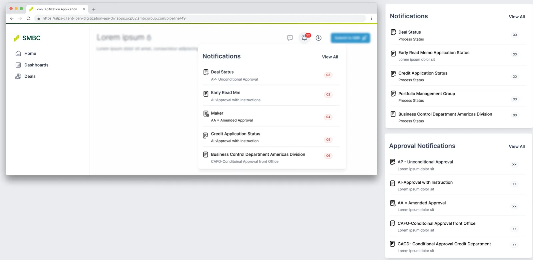Click badge 05 on Credit Application Status
Image resolution: width=533 pixels, height=260 pixels.
[x=328, y=140]
